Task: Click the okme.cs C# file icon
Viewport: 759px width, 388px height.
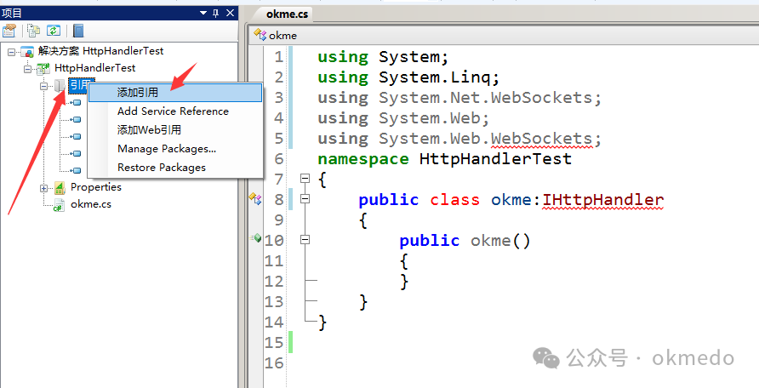Action: coord(60,205)
